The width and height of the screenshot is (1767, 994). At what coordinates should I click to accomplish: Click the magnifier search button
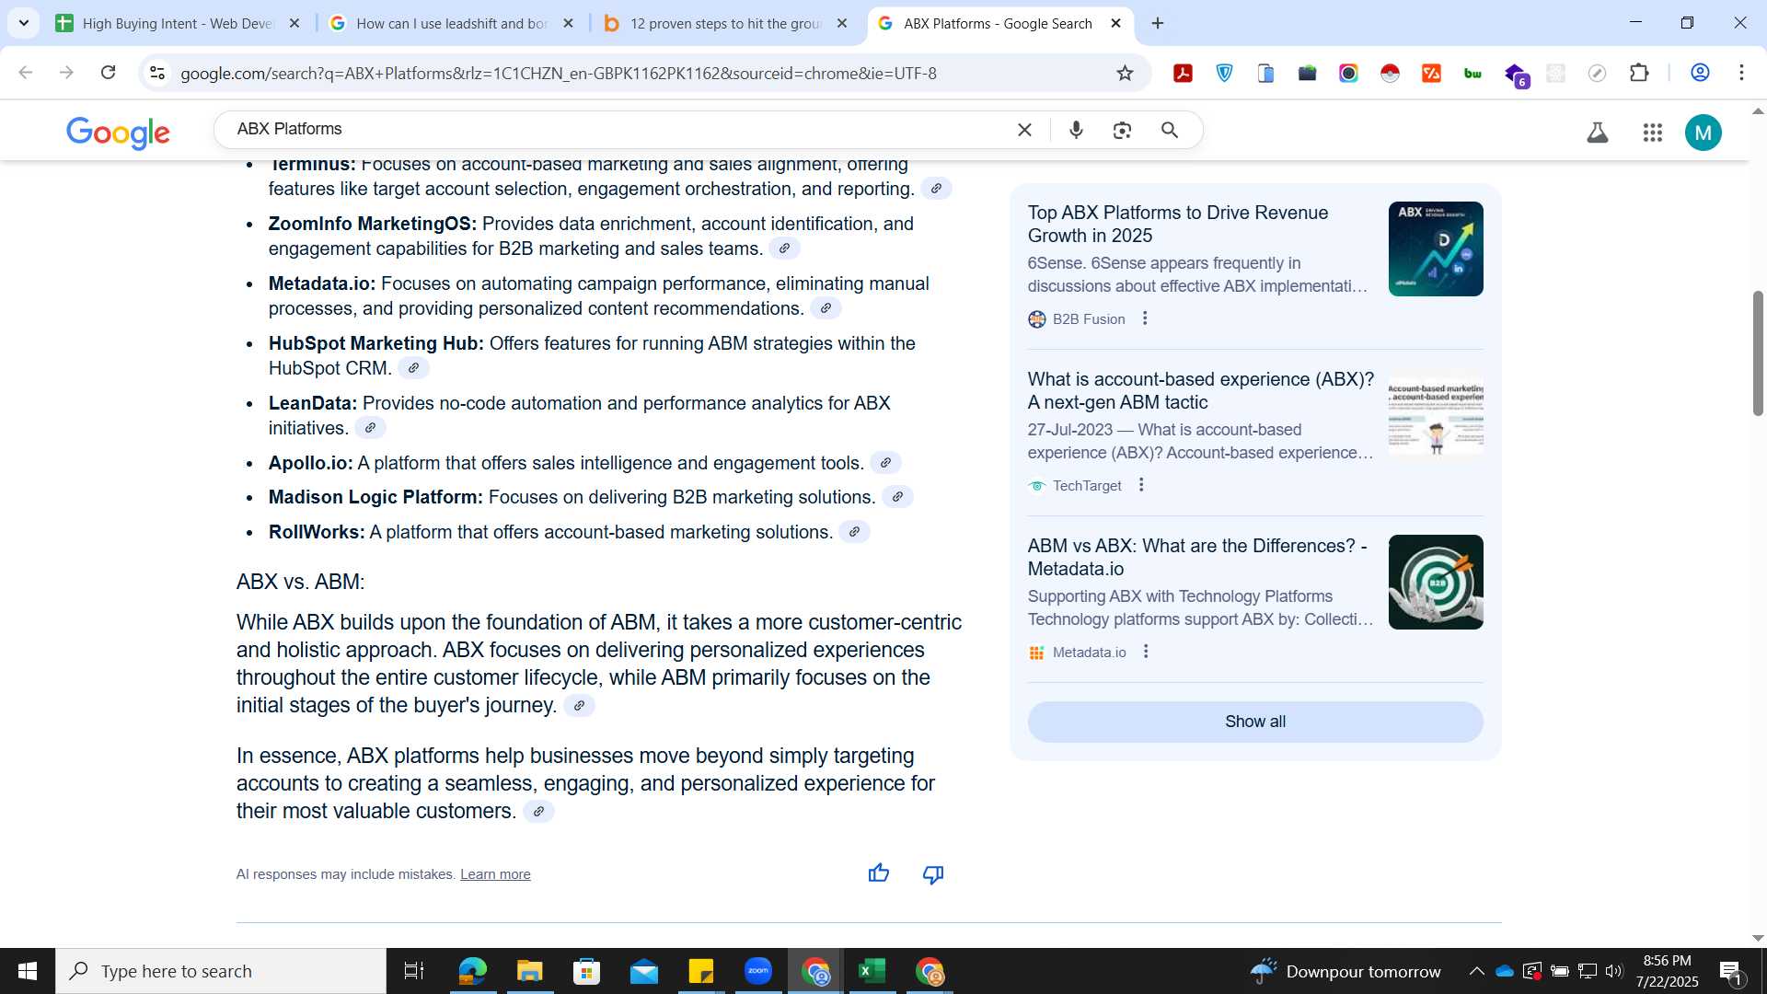(x=1170, y=130)
